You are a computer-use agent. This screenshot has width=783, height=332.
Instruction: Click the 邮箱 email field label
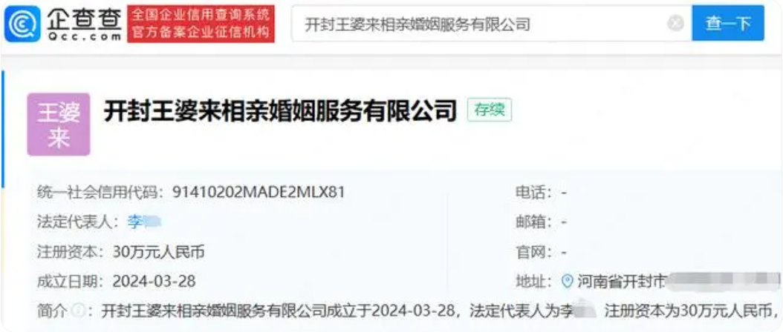click(534, 222)
